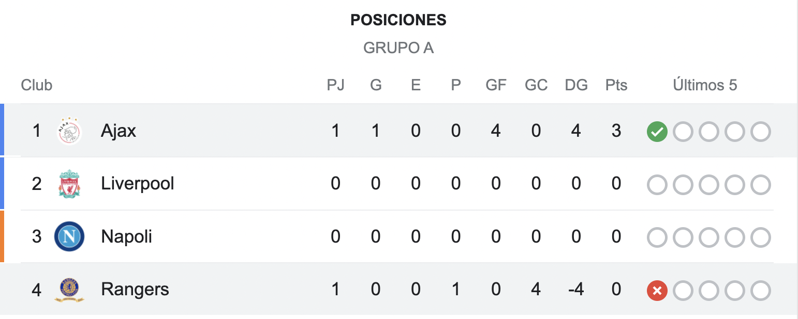The image size is (798, 319).
Task: Click the Rangers club crest icon
Action: 69,290
